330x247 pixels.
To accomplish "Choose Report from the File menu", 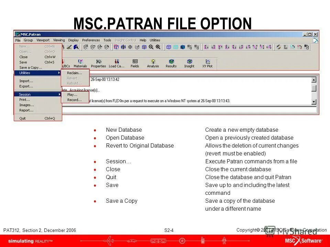I will click(38, 110).
